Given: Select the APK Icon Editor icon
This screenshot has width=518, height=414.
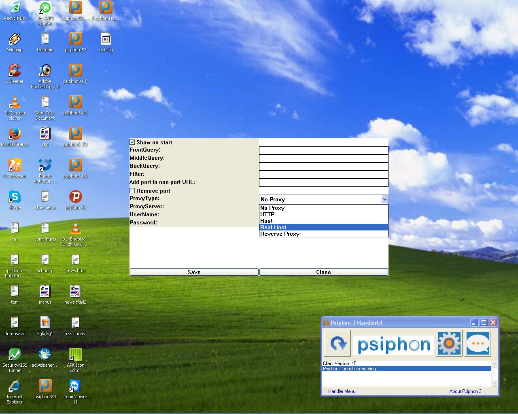Looking at the screenshot, I should pyautogui.click(x=75, y=360).
